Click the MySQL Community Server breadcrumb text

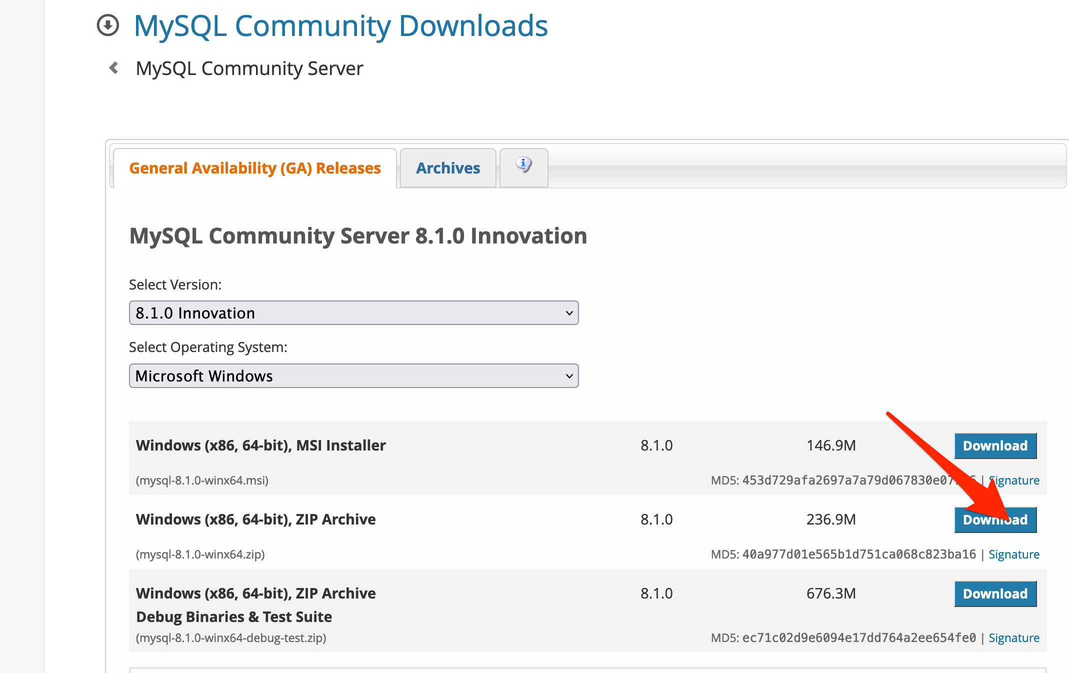click(x=249, y=68)
